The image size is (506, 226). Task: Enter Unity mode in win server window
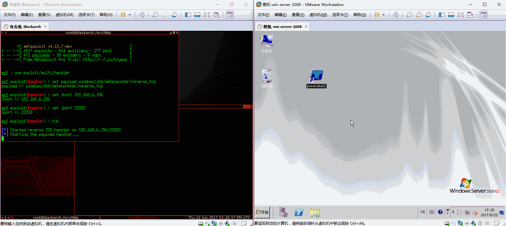pyautogui.click(x=470, y=15)
